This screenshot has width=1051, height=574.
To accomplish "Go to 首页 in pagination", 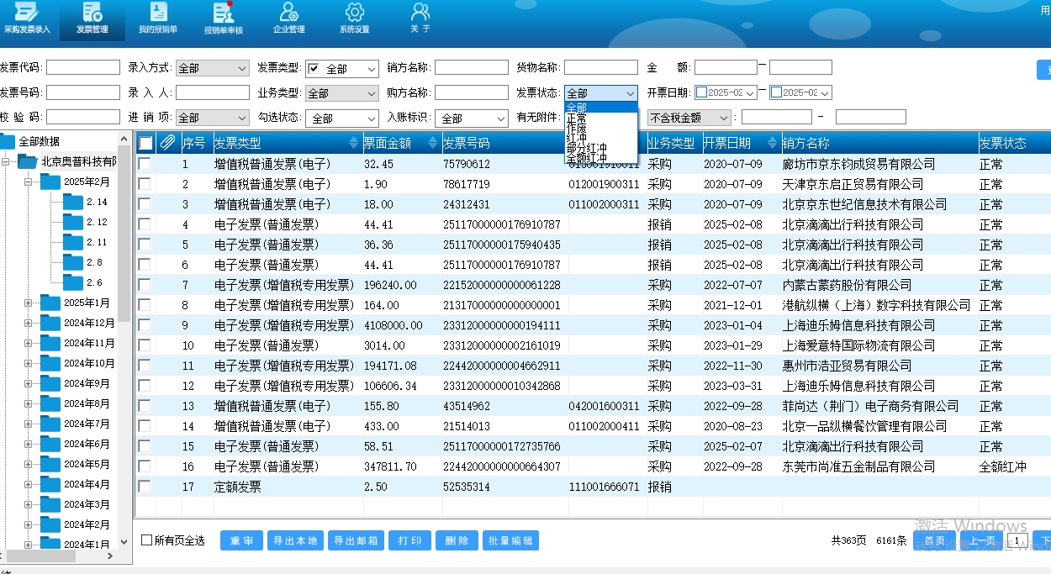I will point(934,540).
